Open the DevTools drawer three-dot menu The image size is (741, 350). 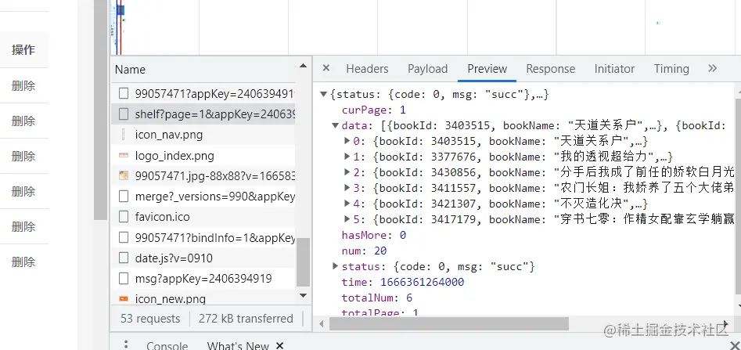[126, 345]
